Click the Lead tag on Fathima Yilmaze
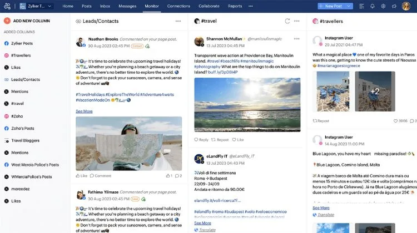This screenshot has height=233, width=417. pos(135,199)
